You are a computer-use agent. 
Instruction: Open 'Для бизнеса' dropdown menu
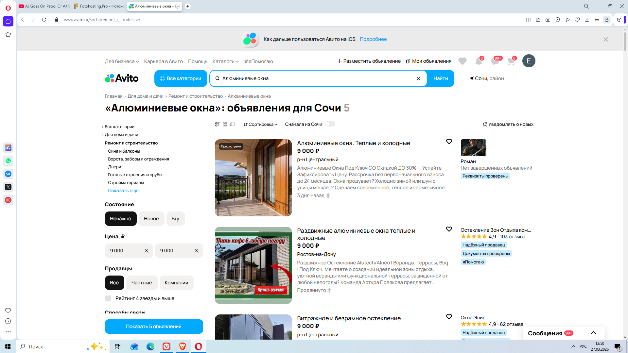coord(122,61)
